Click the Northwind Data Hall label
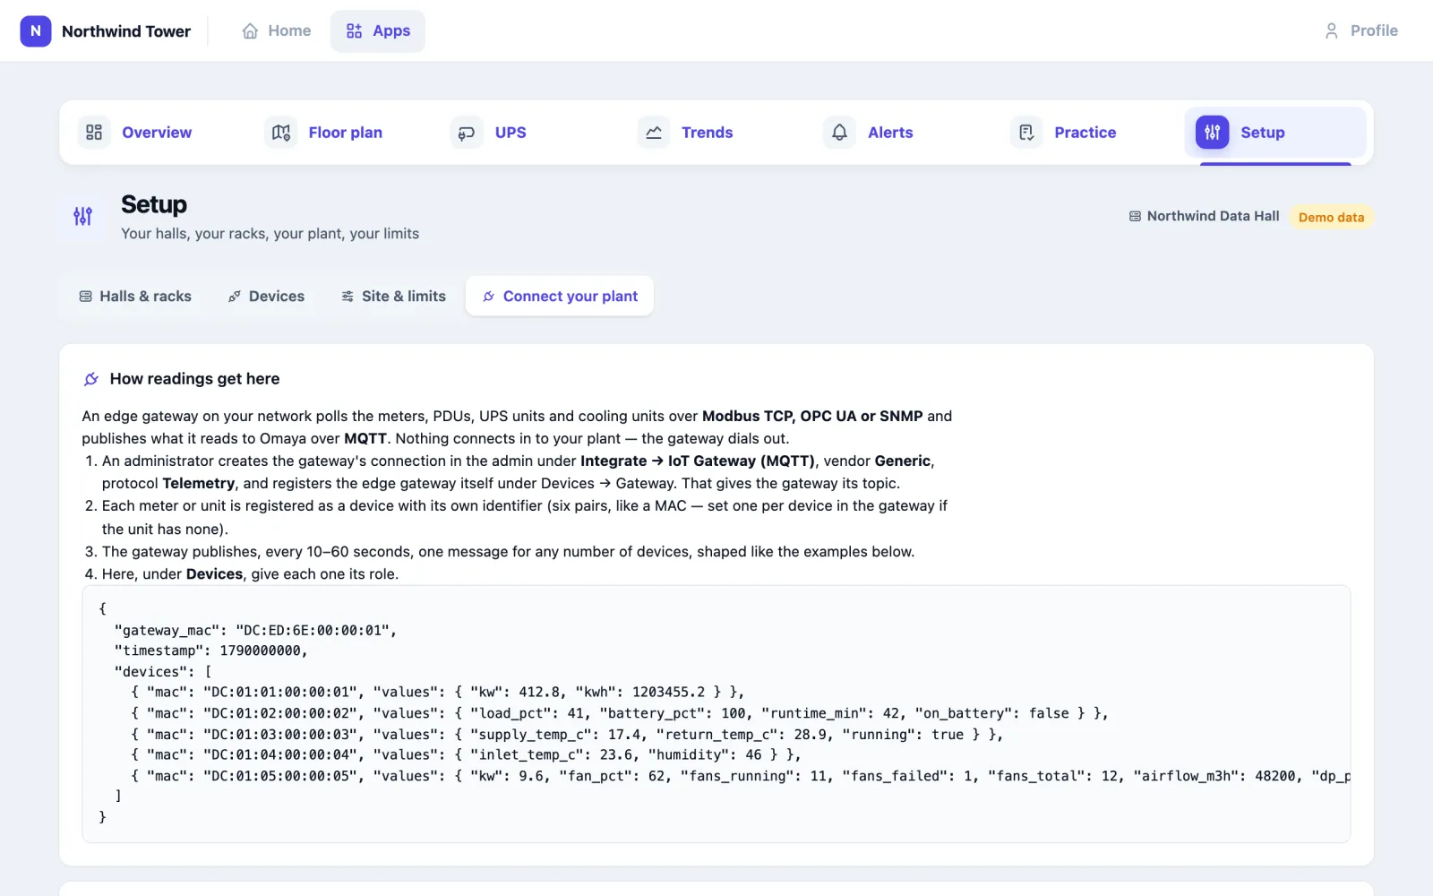 (1213, 216)
